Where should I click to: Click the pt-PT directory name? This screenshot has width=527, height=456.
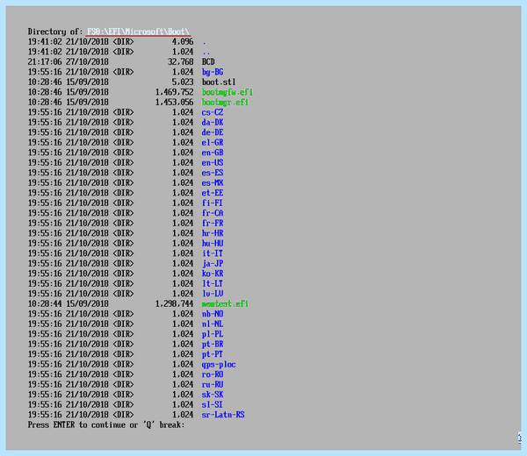pos(213,354)
